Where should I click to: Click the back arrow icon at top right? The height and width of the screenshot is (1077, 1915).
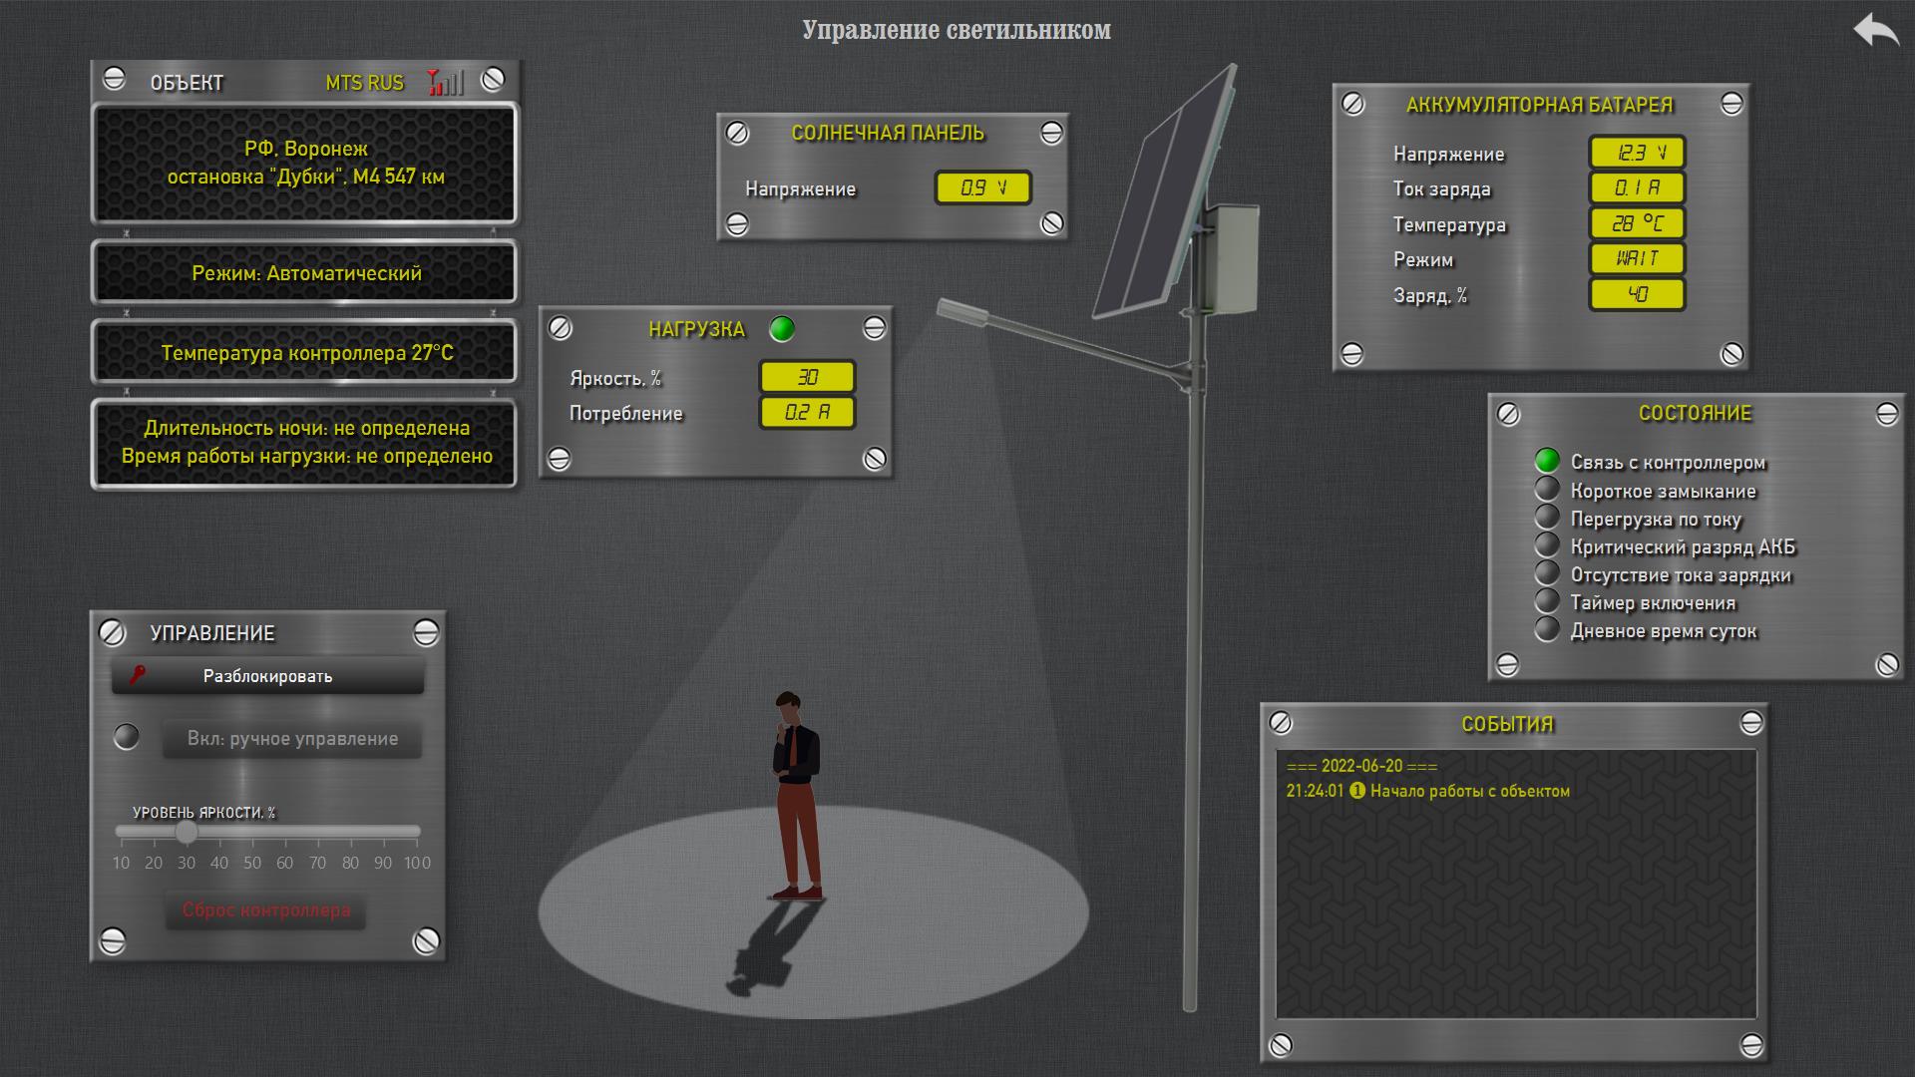pos(1875,30)
